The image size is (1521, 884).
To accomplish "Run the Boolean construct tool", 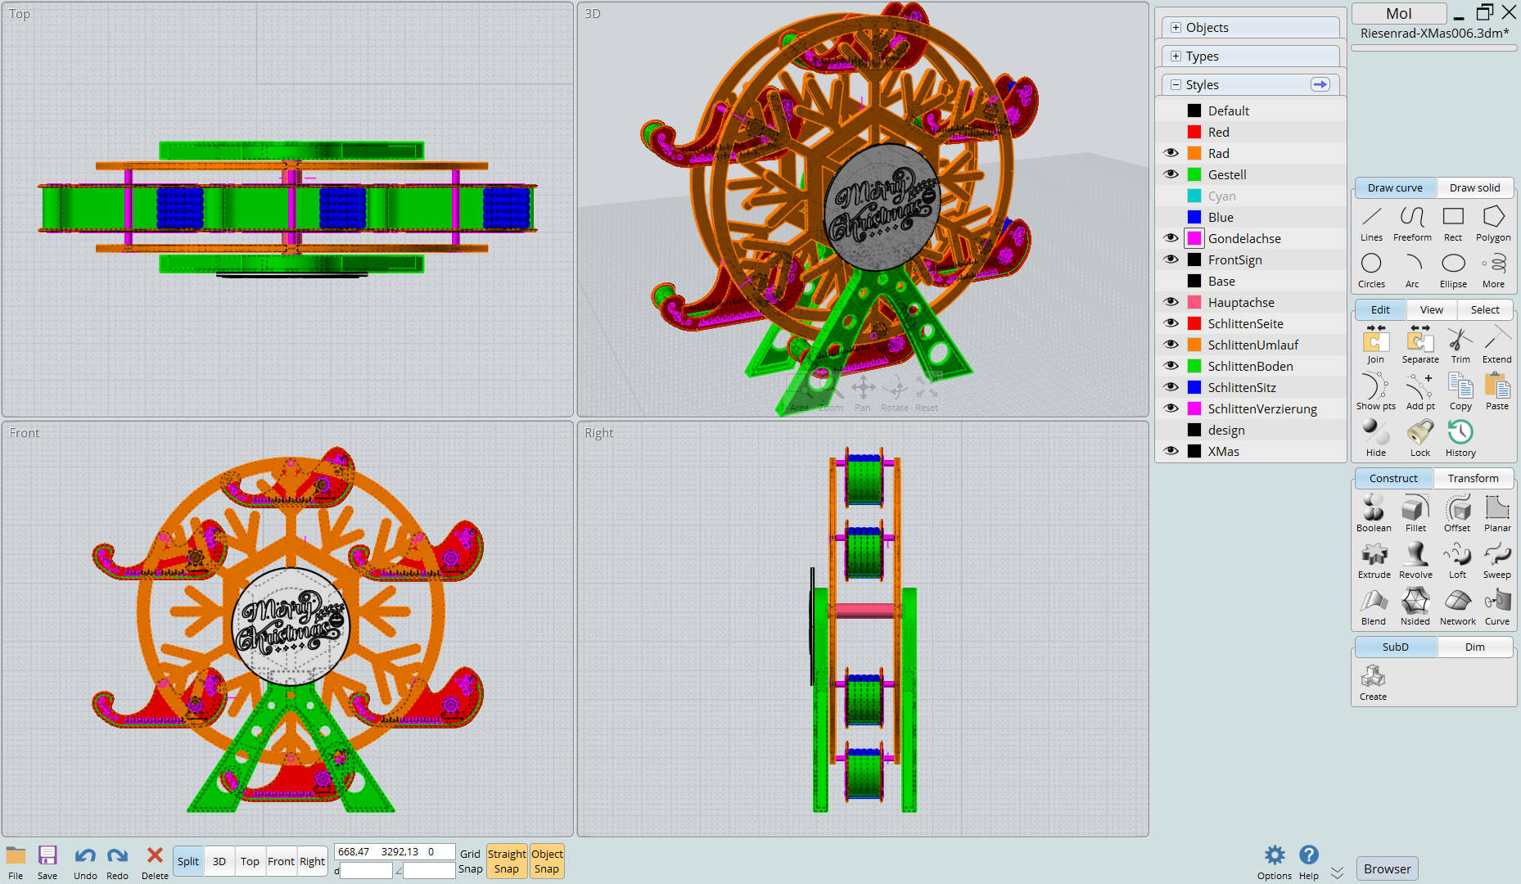I will pyautogui.click(x=1374, y=514).
